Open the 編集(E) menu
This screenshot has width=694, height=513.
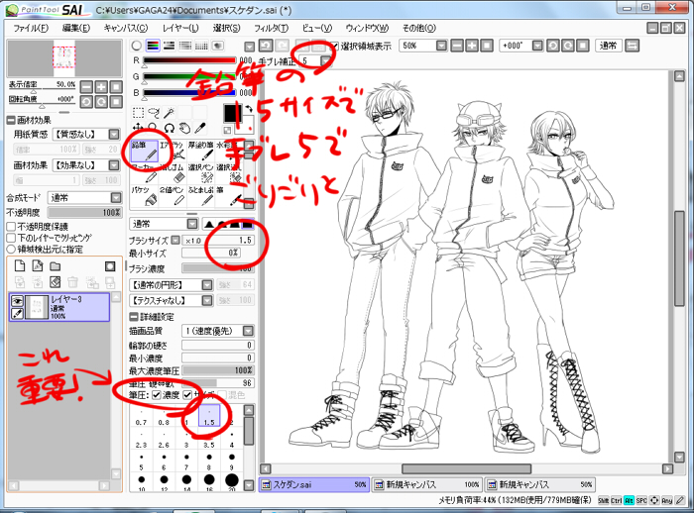click(x=76, y=28)
